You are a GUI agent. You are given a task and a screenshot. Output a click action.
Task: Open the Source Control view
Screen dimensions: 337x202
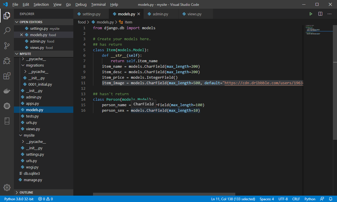[x=7, y=45]
